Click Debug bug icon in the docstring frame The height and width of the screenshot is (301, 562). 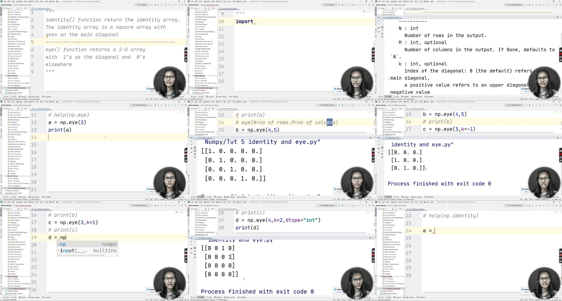pyautogui.click(x=155, y=5)
